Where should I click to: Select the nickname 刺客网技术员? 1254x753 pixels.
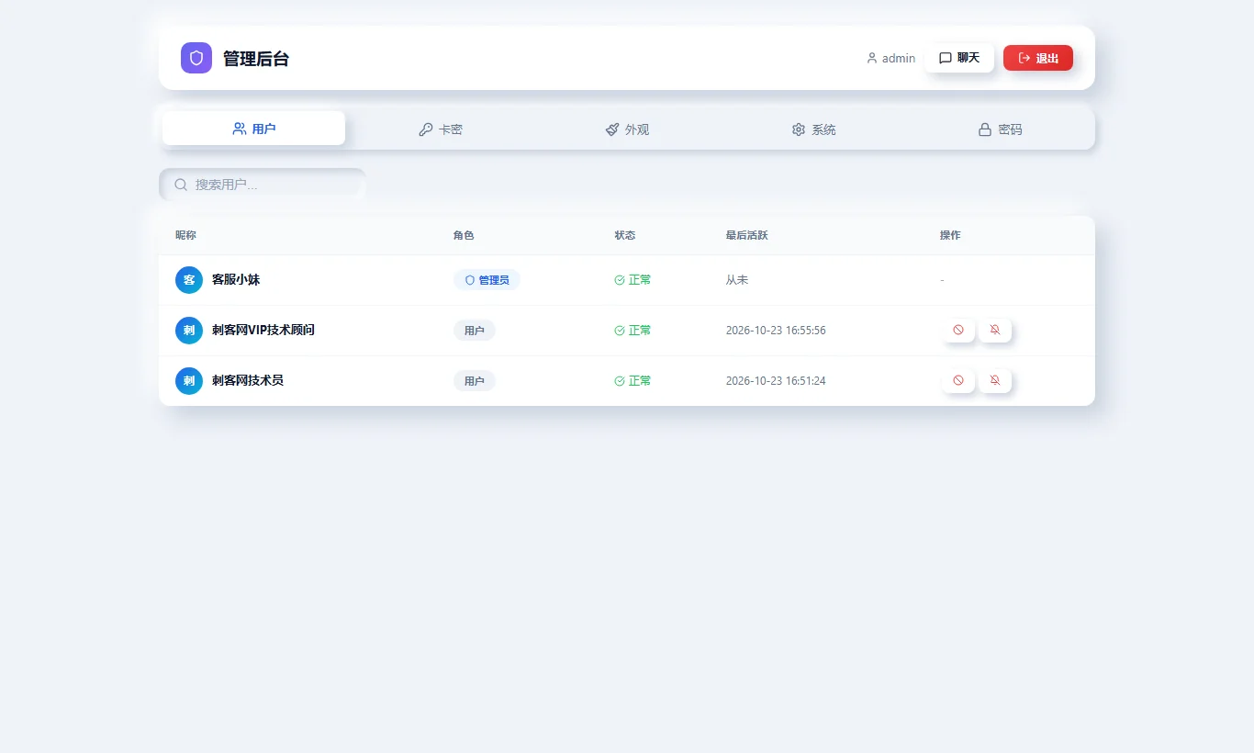(248, 381)
